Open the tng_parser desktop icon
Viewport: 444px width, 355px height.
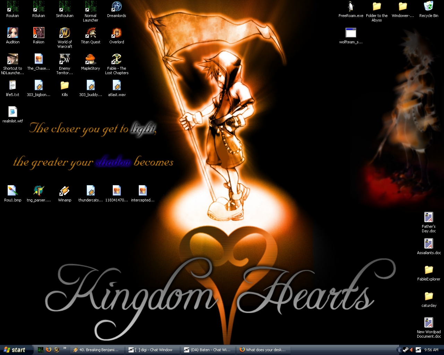click(39, 194)
